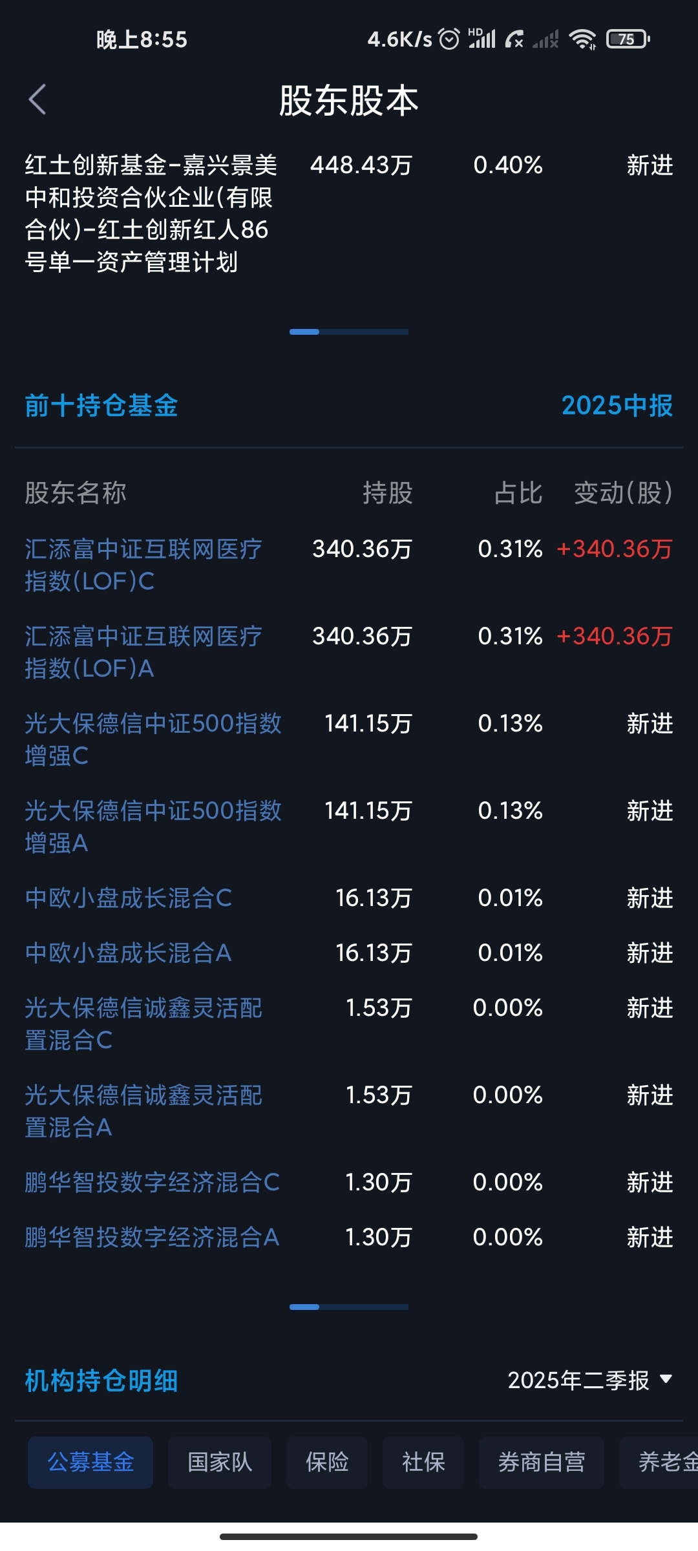Viewport: 698px width, 1551px height.
Task: Tap the page indicator below fund list
Action: pos(349,1307)
